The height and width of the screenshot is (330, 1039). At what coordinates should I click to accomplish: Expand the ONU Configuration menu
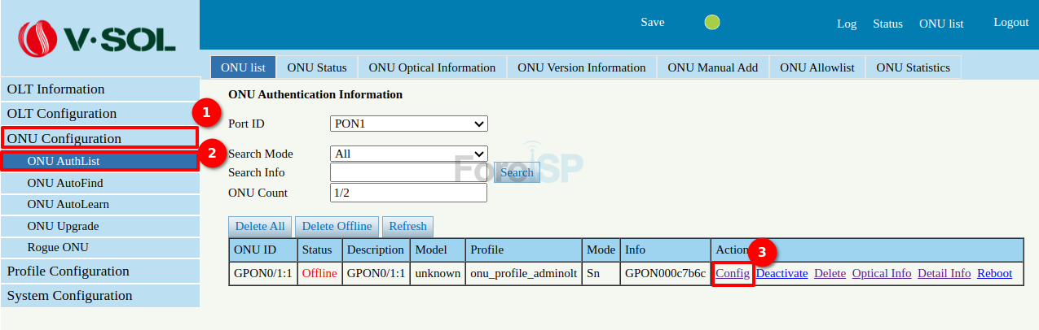pyautogui.click(x=99, y=138)
